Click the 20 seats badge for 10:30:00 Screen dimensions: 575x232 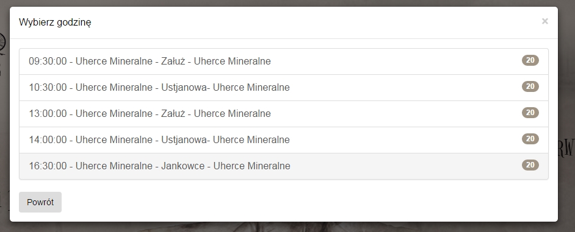[530, 86]
